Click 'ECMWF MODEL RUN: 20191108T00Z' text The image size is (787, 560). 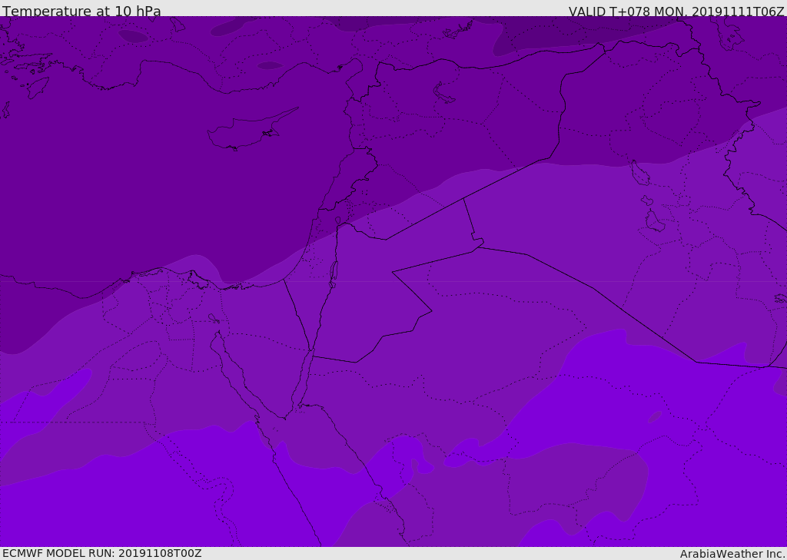tap(102, 553)
